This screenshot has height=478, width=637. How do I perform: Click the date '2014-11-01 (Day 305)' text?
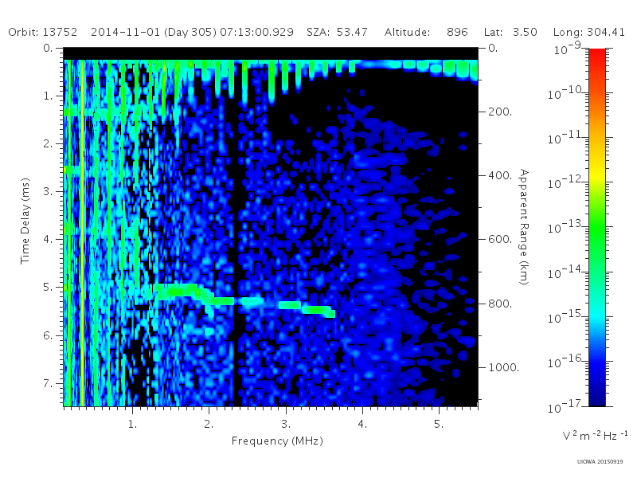tap(154, 32)
